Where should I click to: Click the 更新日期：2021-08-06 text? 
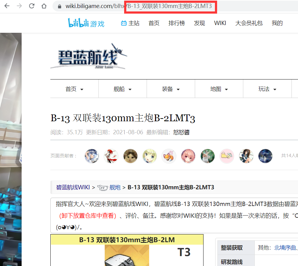pos(114,132)
